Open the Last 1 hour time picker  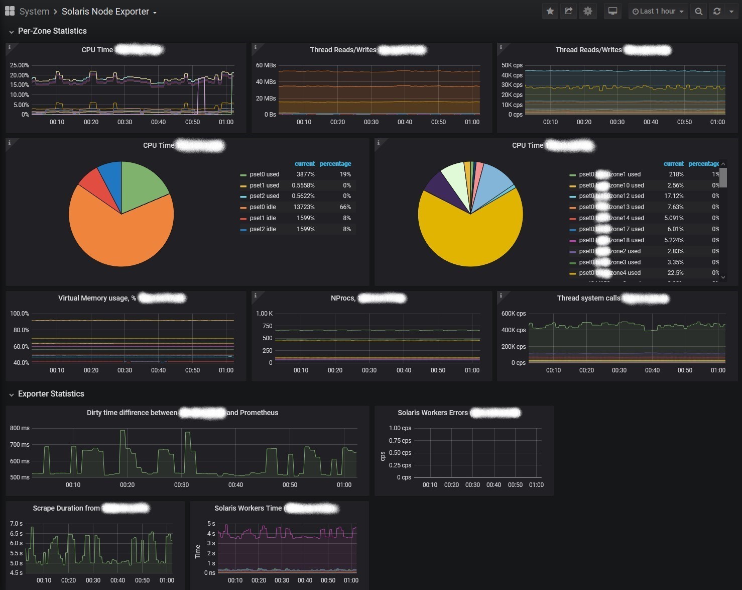(658, 11)
